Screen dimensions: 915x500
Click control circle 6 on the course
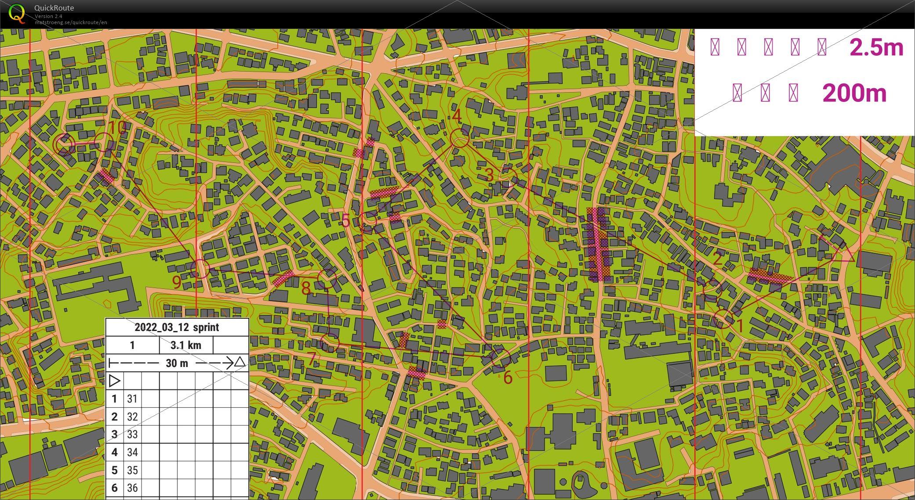[x=501, y=358]
